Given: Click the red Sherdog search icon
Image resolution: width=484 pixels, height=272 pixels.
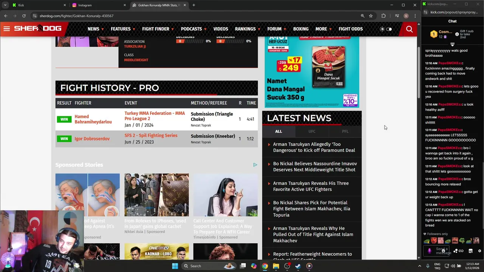Looking at the screenshot, I should coord(409,29).
